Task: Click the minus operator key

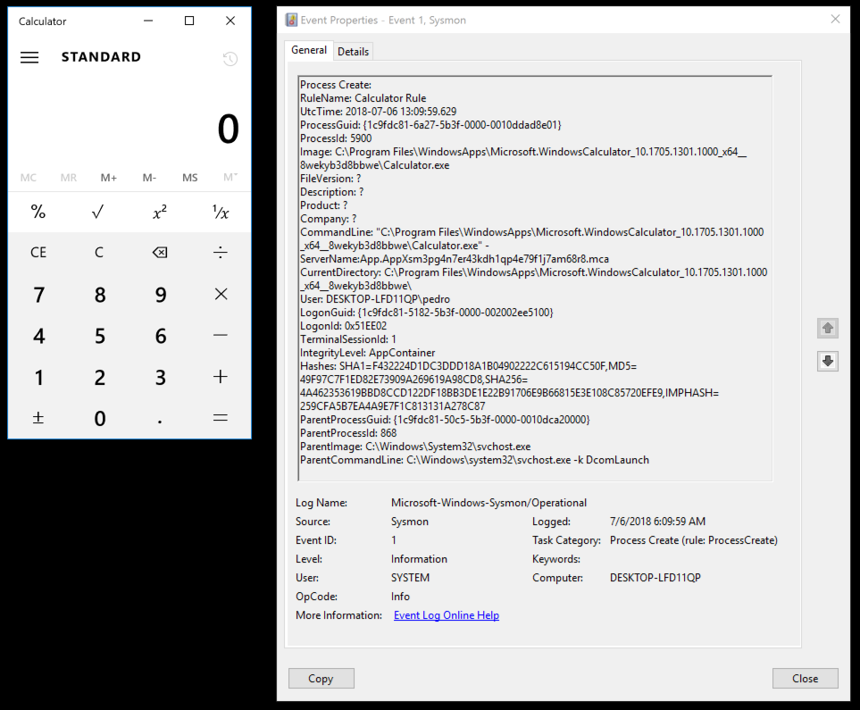Action: (221, 335)
